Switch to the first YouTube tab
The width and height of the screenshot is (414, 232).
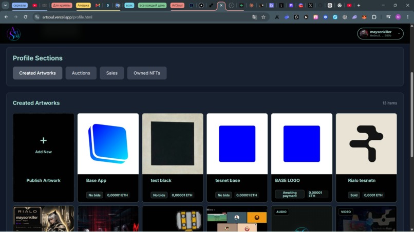coord(34,5)
